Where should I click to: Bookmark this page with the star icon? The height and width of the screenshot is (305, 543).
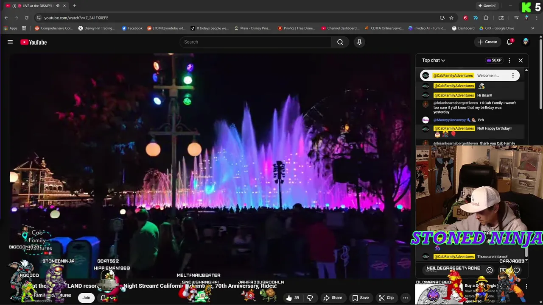451,18
